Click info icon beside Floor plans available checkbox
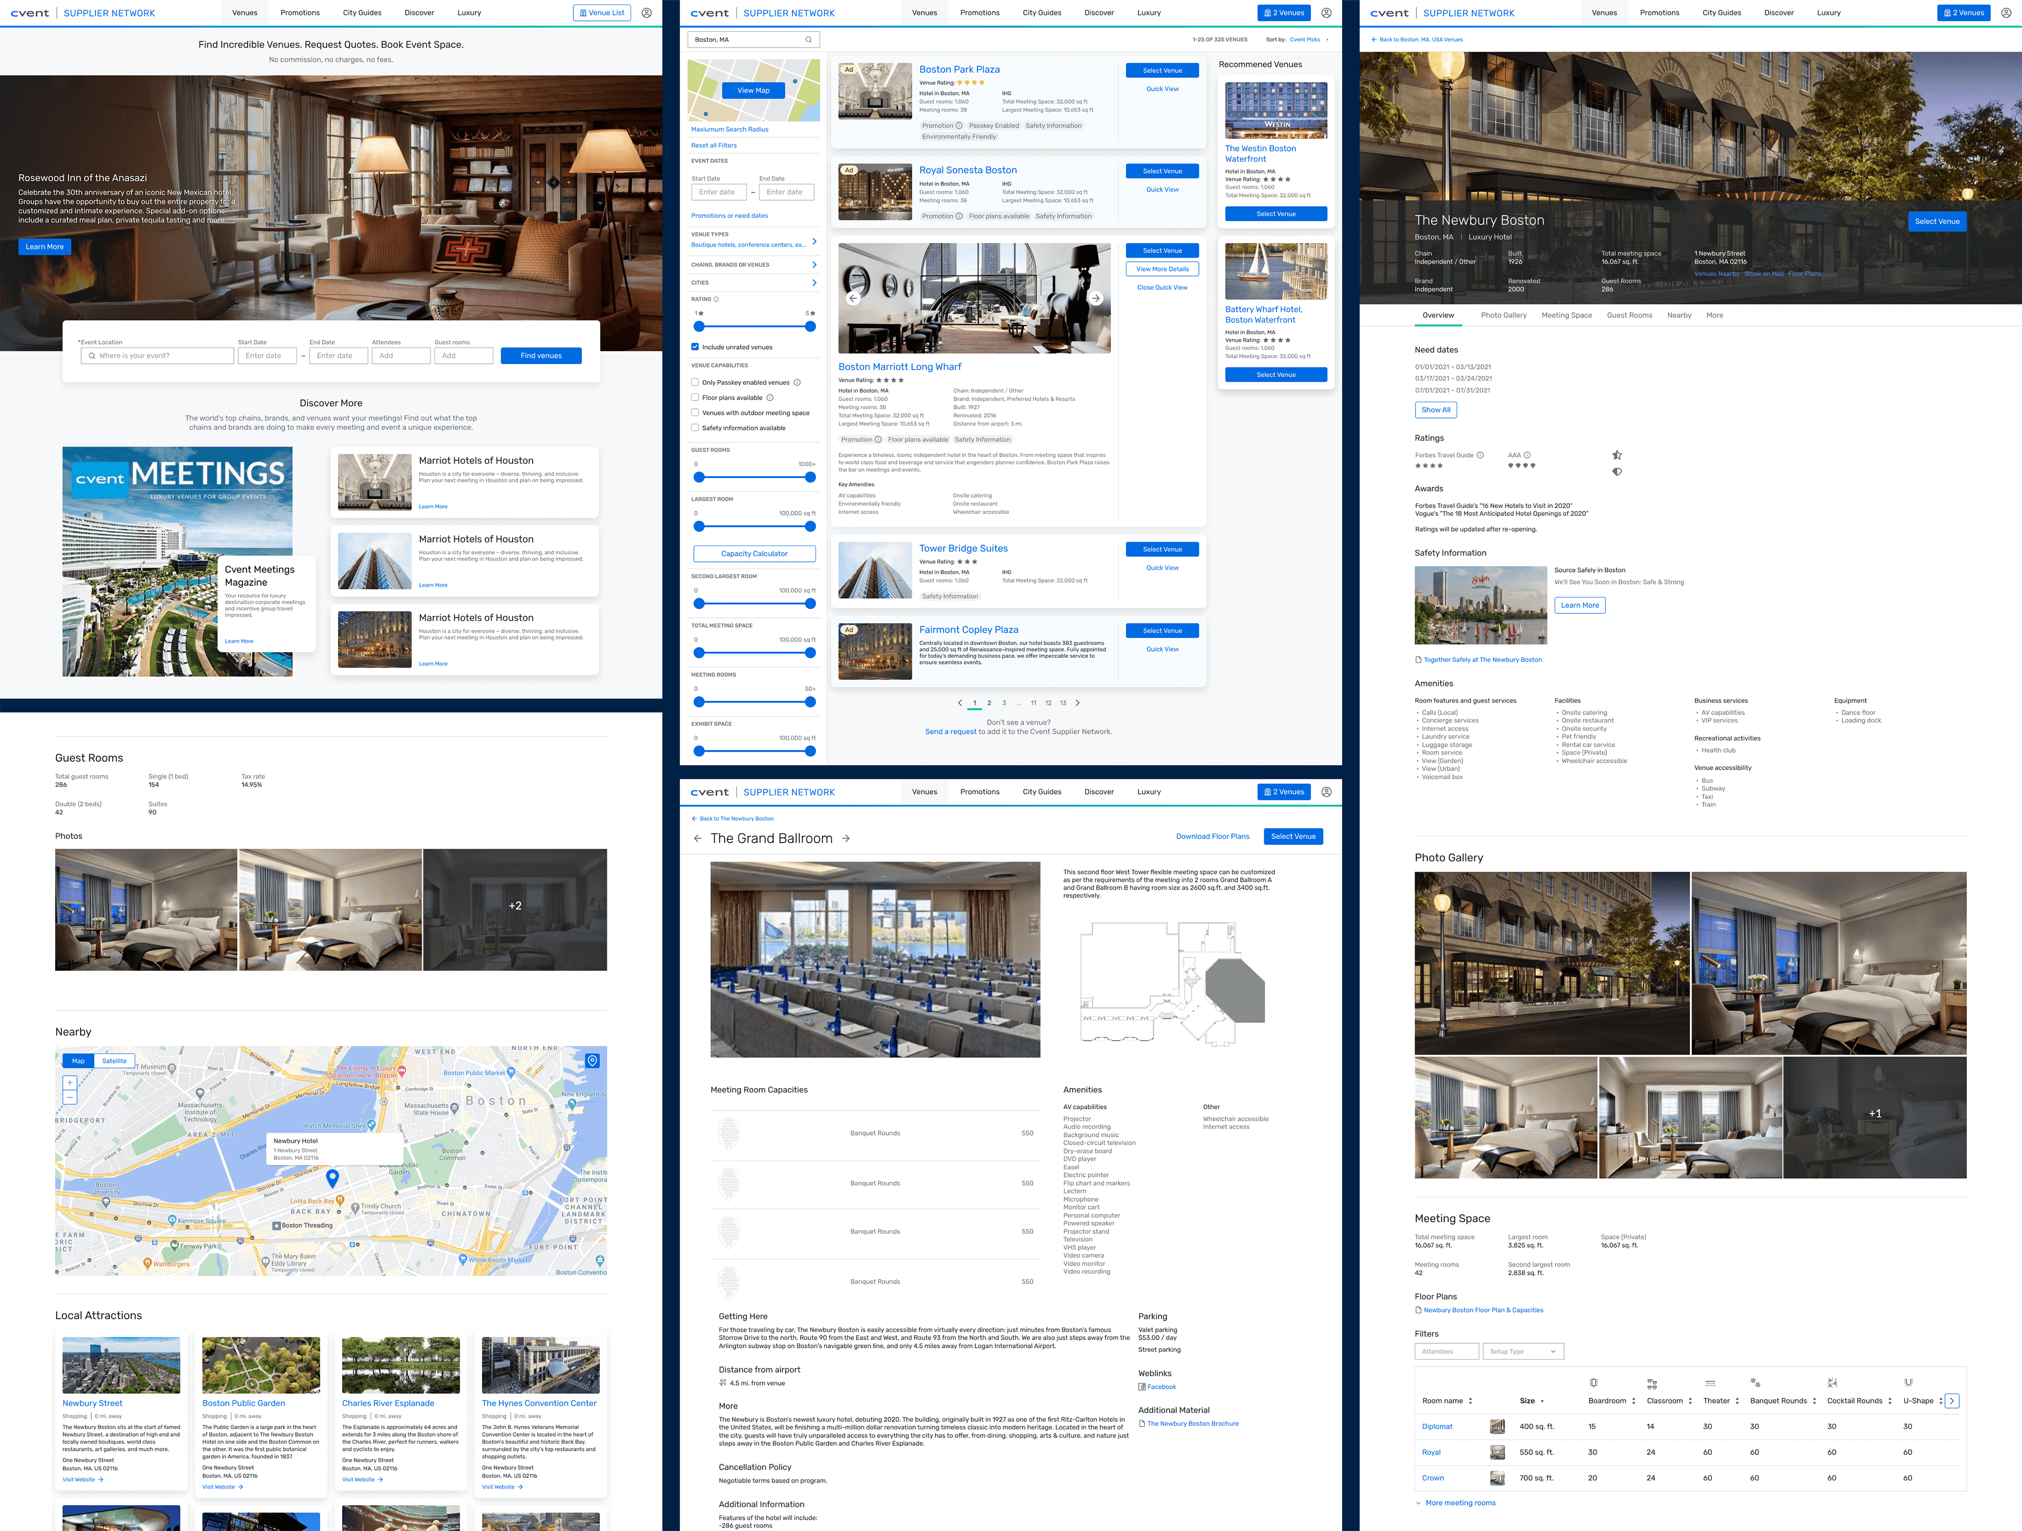The height and width of the screenshot is (1531, 2022). [769, 398]
